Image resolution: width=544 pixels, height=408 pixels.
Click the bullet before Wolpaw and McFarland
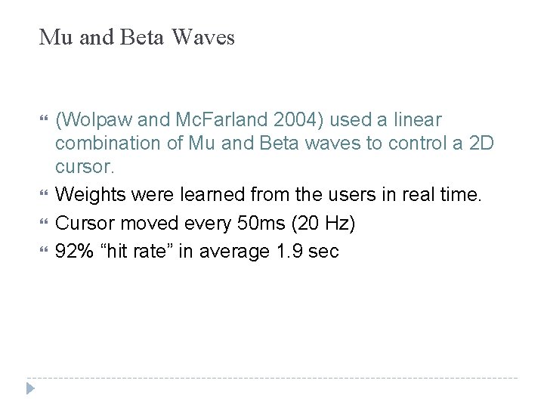click(43, 119)
